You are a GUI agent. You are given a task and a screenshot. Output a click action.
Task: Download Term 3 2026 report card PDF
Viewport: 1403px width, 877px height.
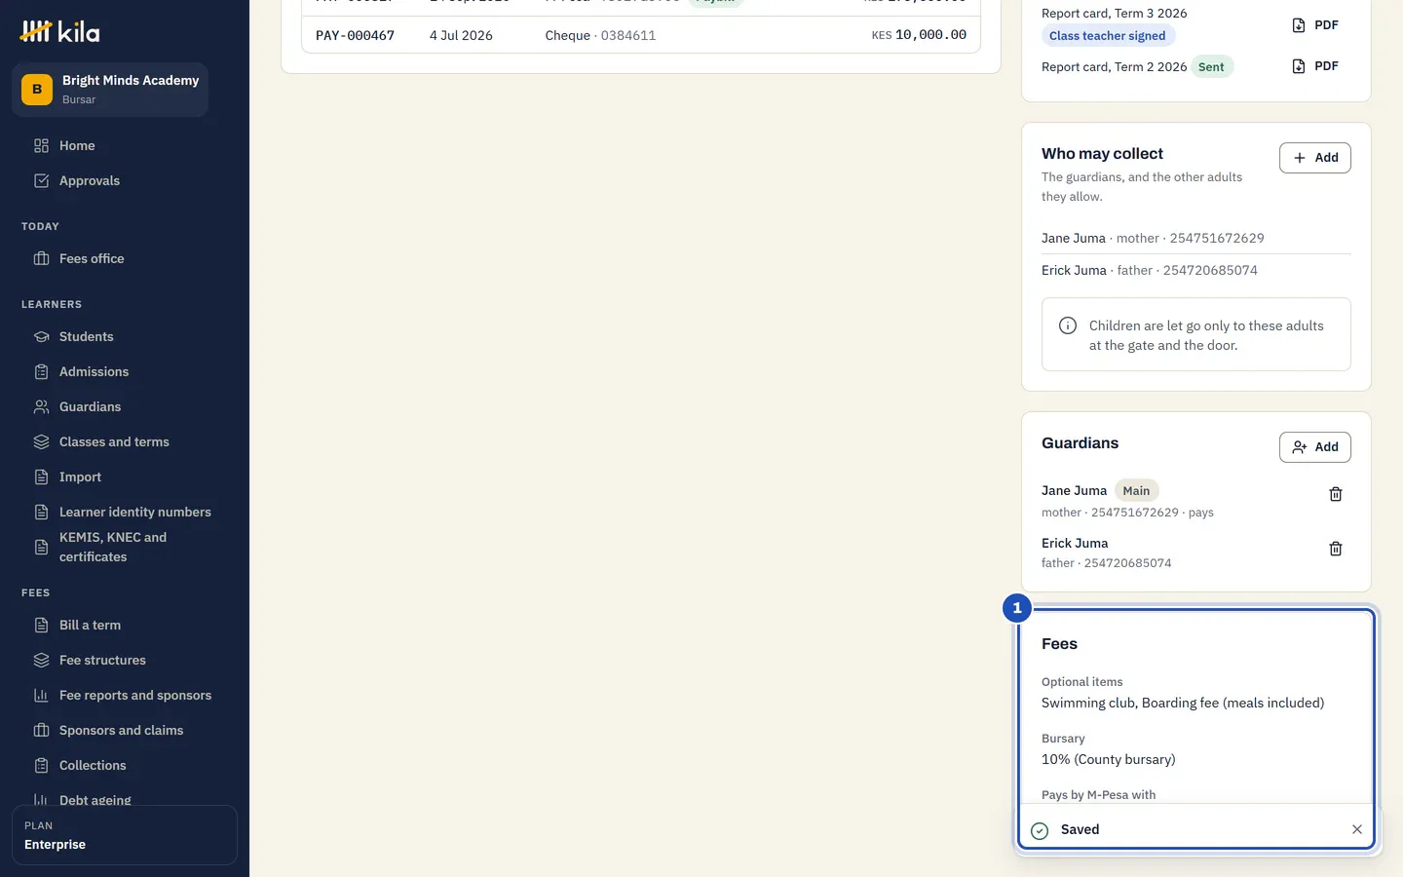pyautogui.click(x=1315, y=25)
